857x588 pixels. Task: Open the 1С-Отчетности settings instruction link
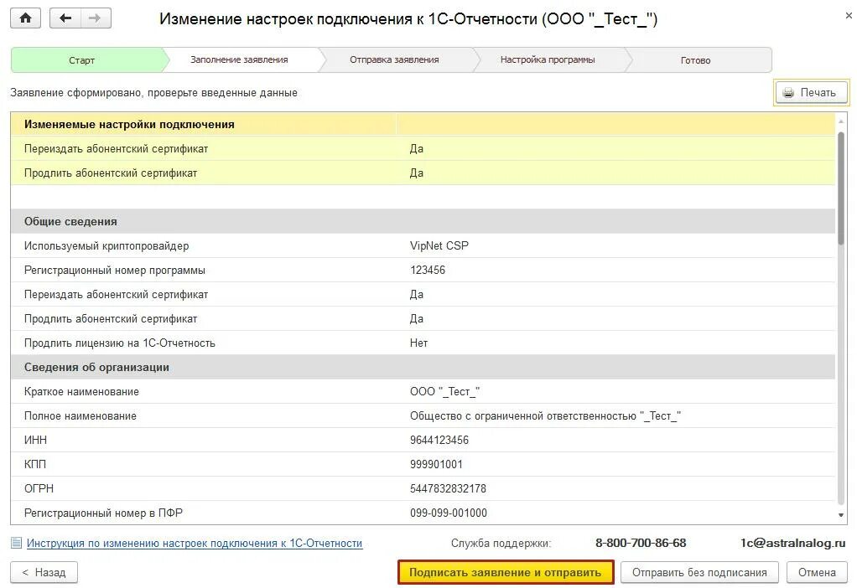click(x=195, y=544)
